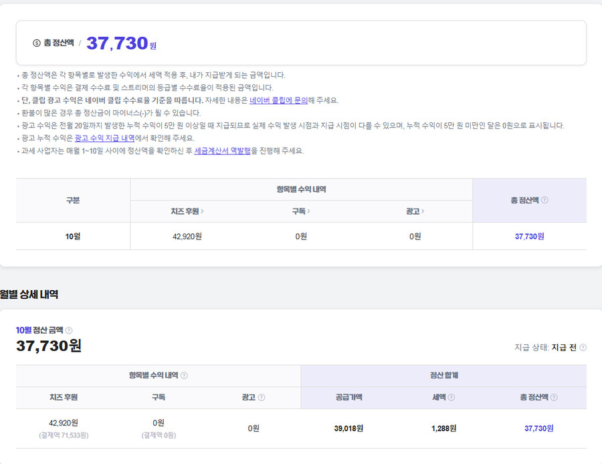Open 구독 details via the arrow

309,211
